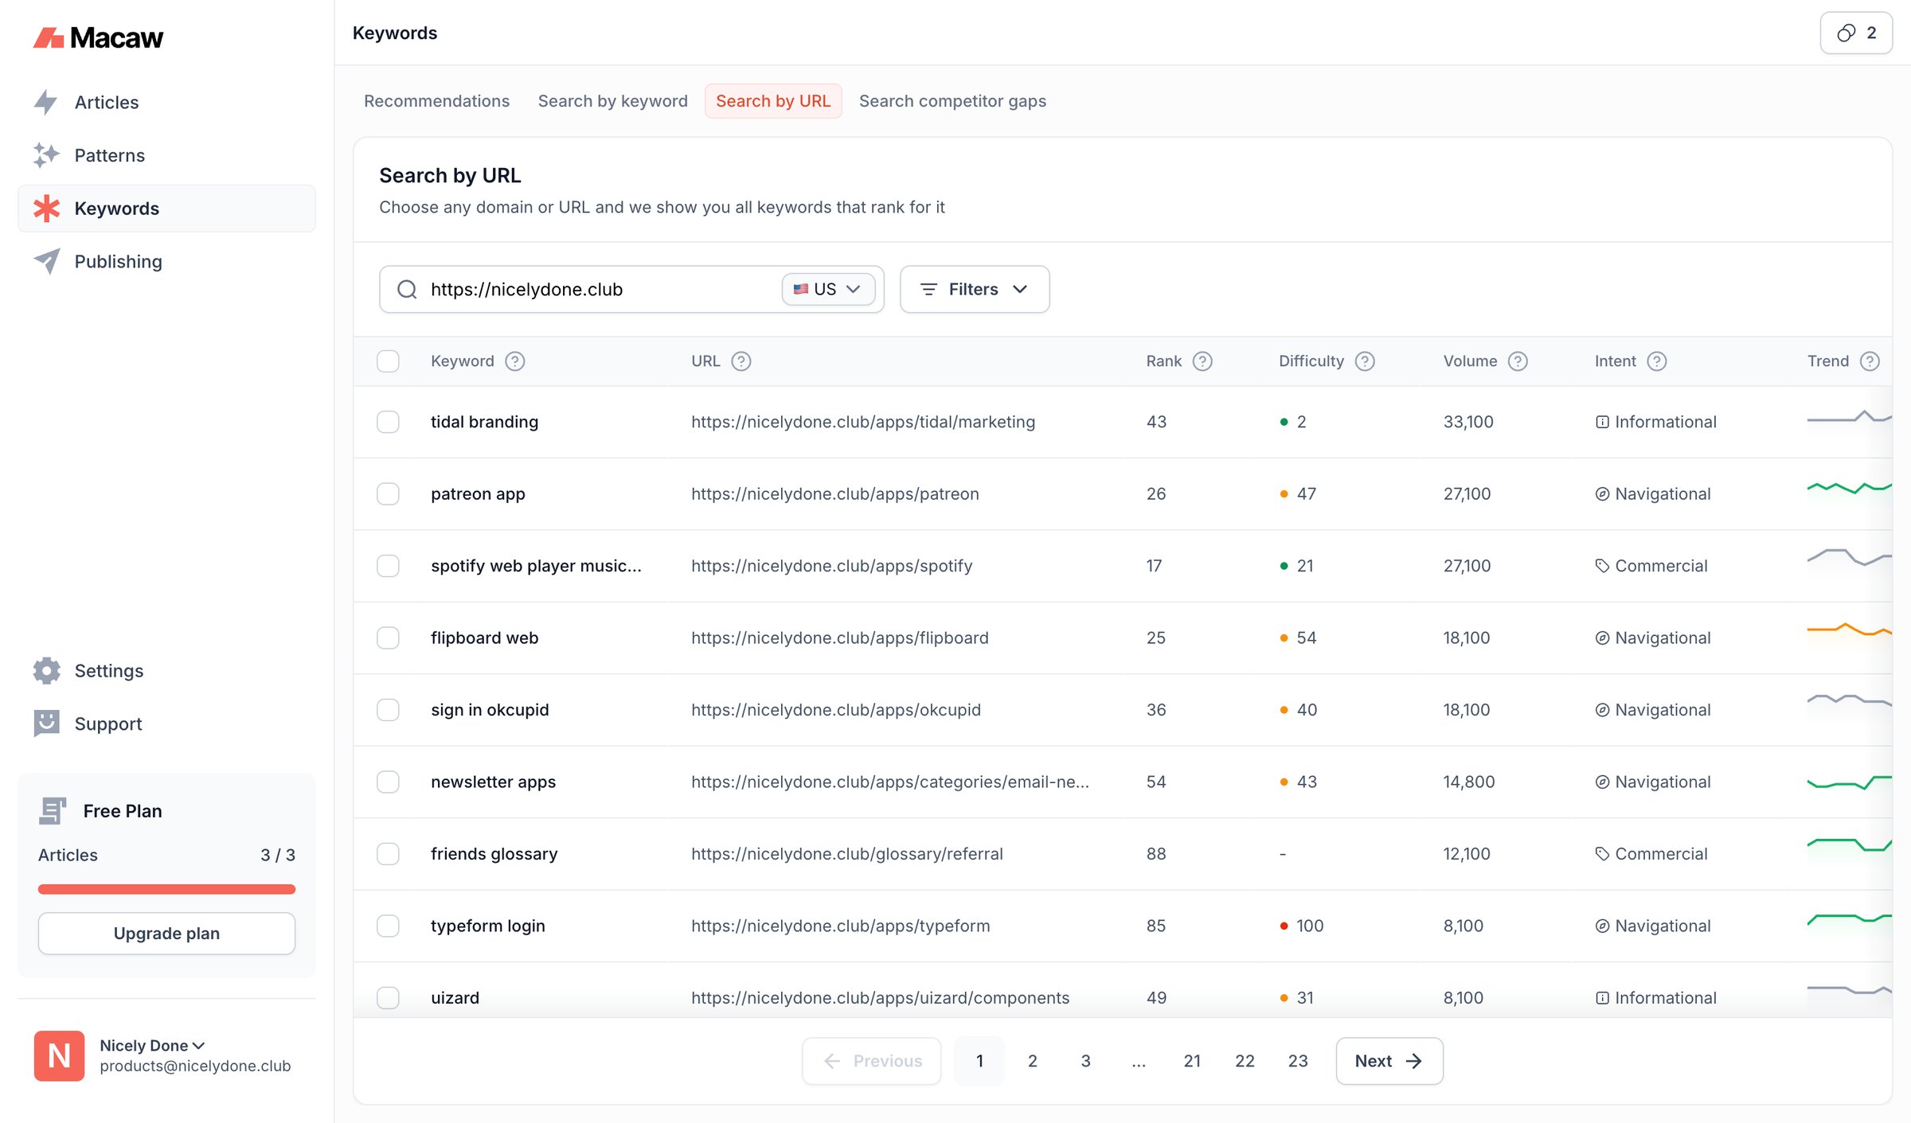This screenshot has width=1911, height=1123.
Task: Click the Commercial tag icon for friends glossary
Action: 1602,854
